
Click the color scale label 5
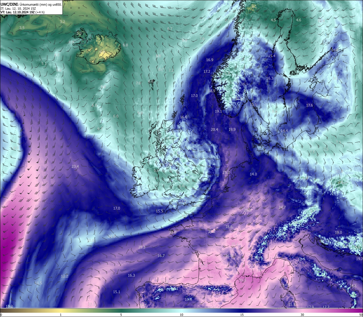pos(121,315)
